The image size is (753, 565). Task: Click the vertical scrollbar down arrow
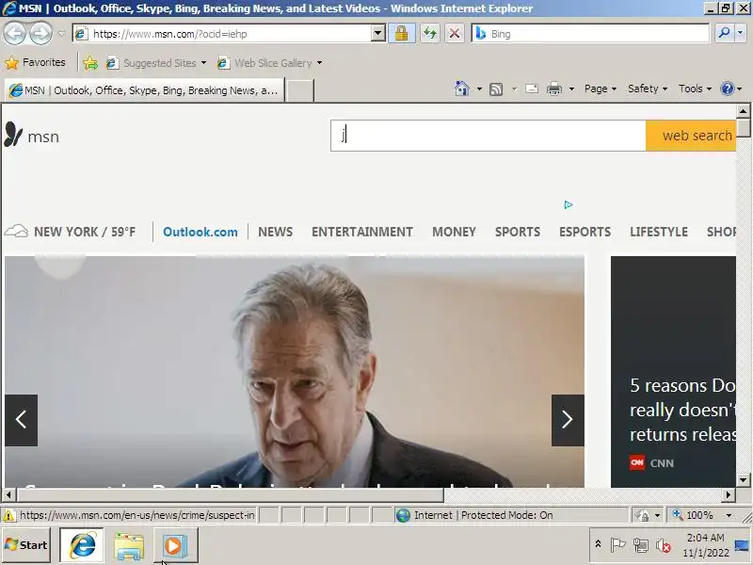743,479
